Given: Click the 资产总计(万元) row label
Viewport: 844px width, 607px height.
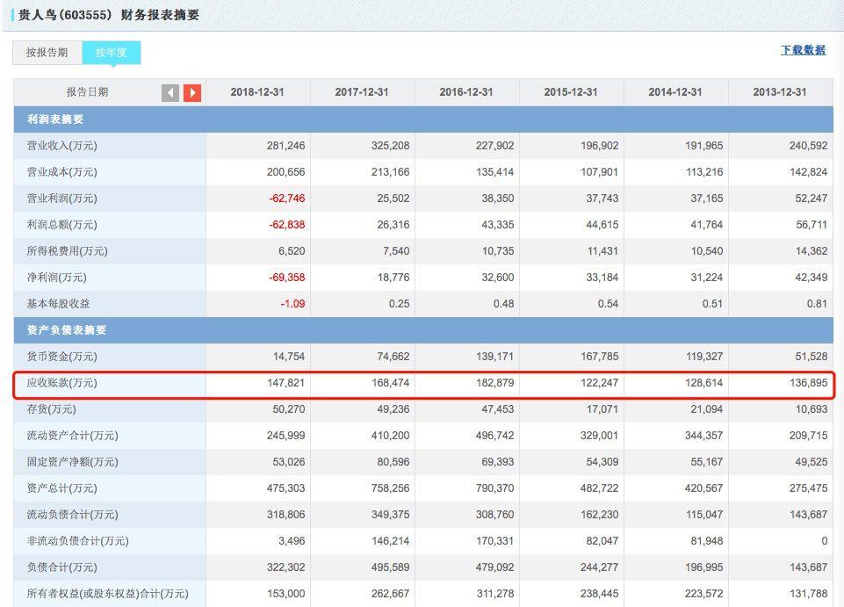Looking at the screenshot, I should (x=61, y=488).
